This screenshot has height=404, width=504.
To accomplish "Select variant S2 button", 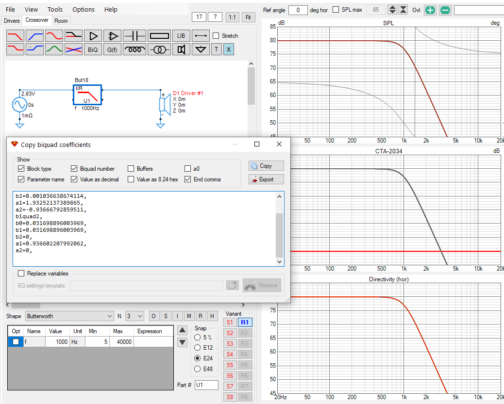I will point(230,333).
